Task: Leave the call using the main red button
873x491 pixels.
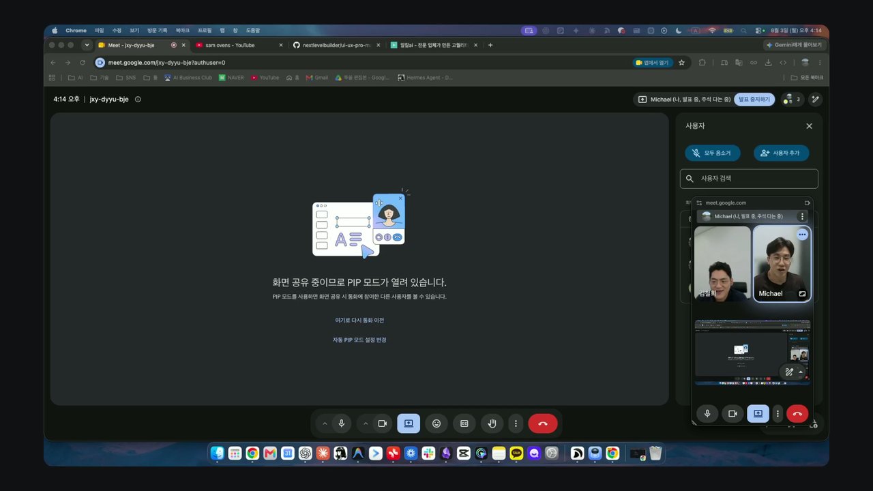Action: (543, 423)
